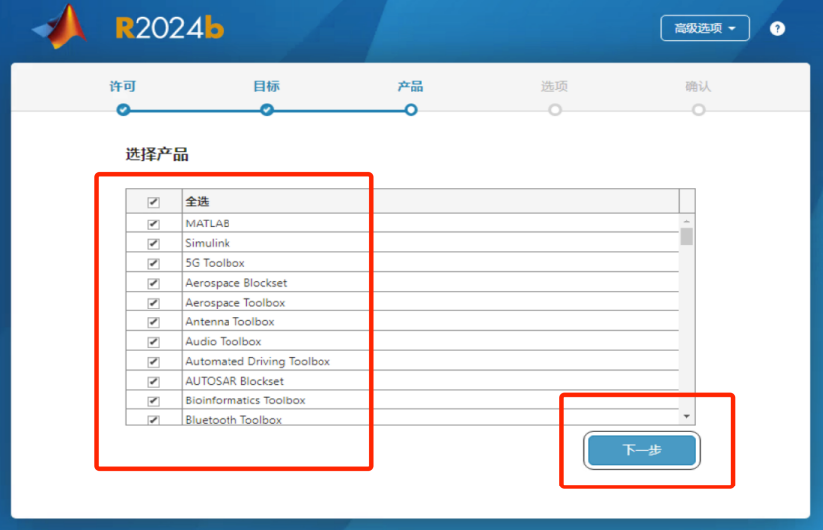Click the 选项 step circle marker
823x530 pixels.
pyautogui.click(x=555, y=110)
